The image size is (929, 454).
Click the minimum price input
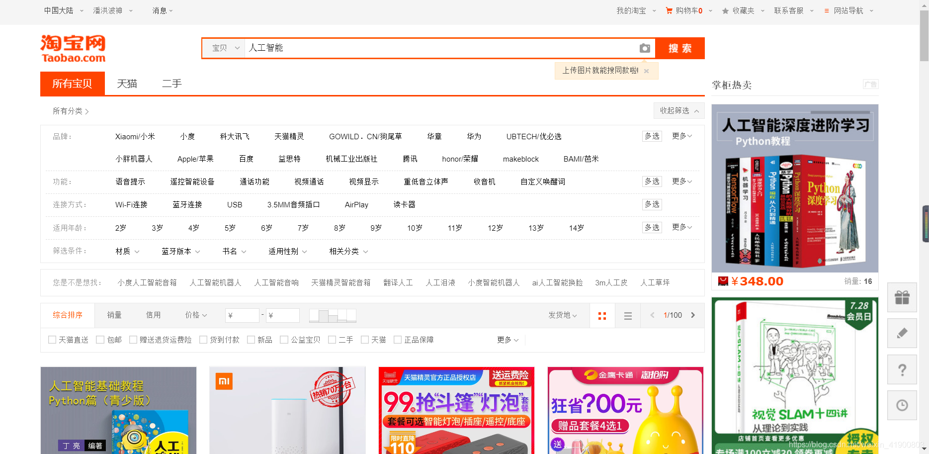(242, 315)
